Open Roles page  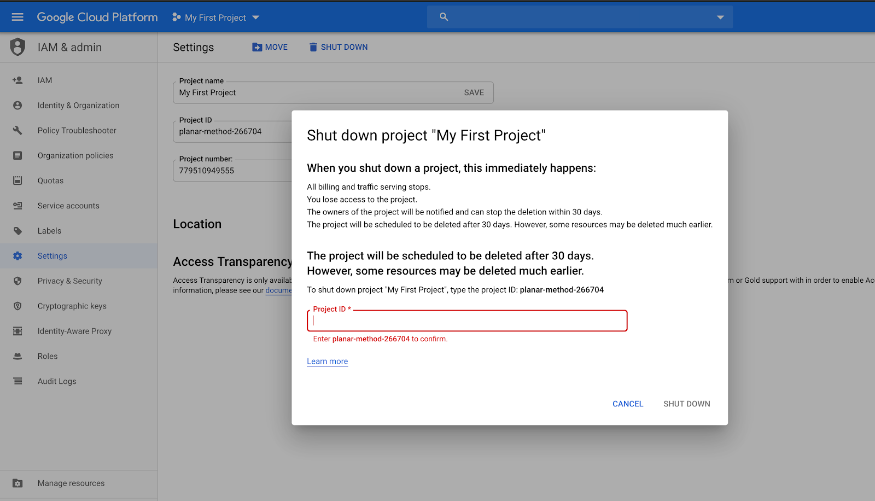79,356
